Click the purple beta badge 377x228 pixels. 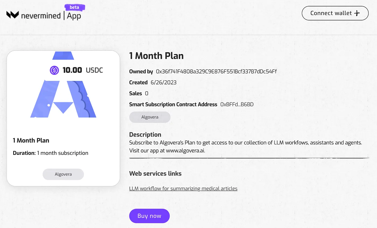tap(74, 7)
